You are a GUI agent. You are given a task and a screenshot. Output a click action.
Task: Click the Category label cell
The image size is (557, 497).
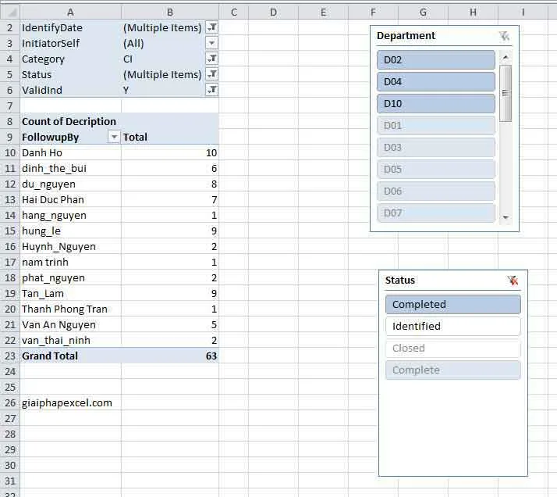70,59
